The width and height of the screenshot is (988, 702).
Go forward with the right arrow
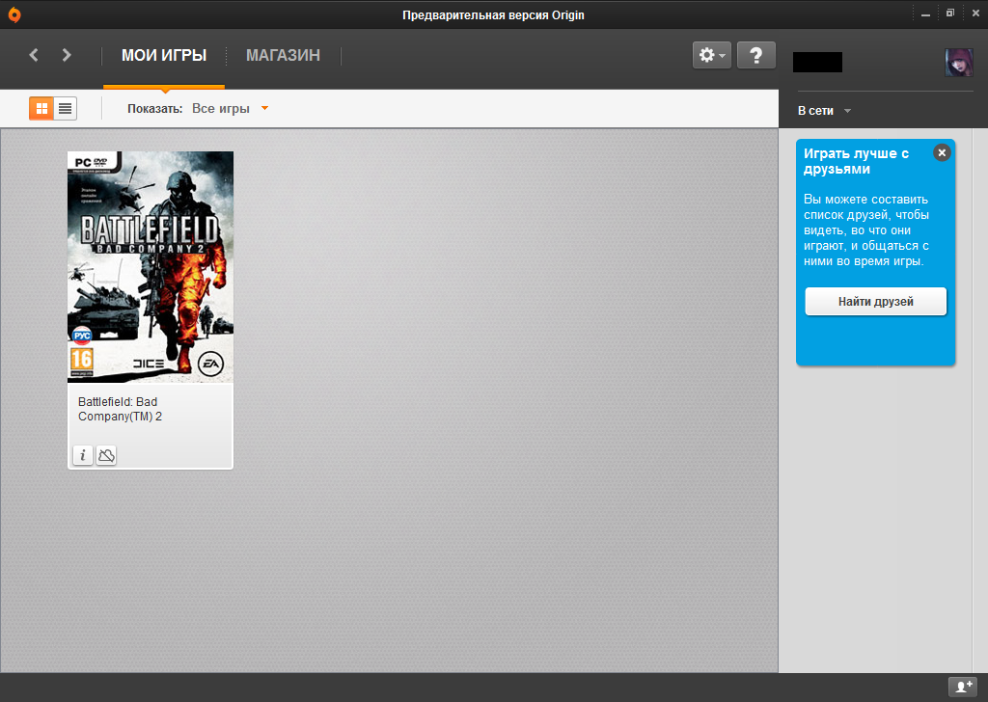coord(67,55)
